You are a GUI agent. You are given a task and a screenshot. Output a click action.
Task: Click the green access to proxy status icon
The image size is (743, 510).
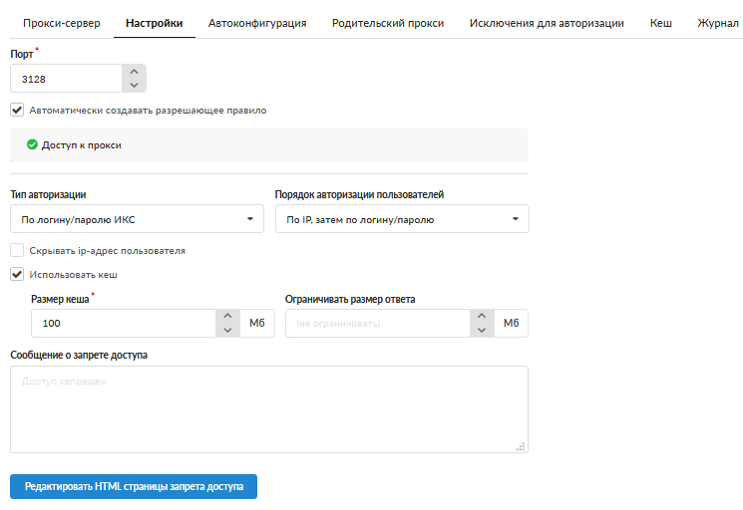click(33, 144)
